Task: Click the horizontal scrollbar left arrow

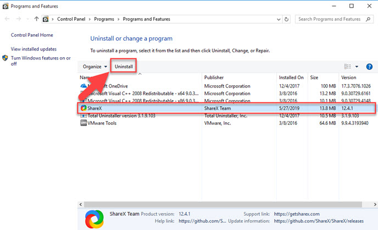Action: pos(81,205)
